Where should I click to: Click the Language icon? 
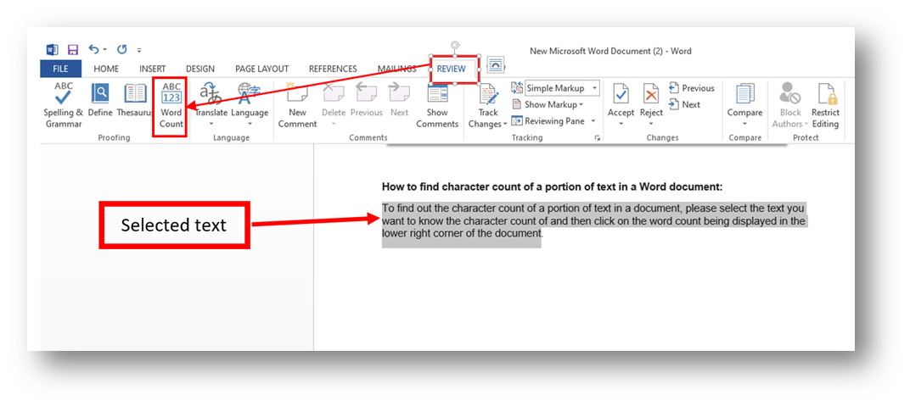[x=250, y=92]
